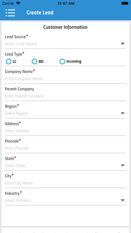The image size is (131, 233).
Task: Open the hamburger menu icon
Action: [10, 13]
